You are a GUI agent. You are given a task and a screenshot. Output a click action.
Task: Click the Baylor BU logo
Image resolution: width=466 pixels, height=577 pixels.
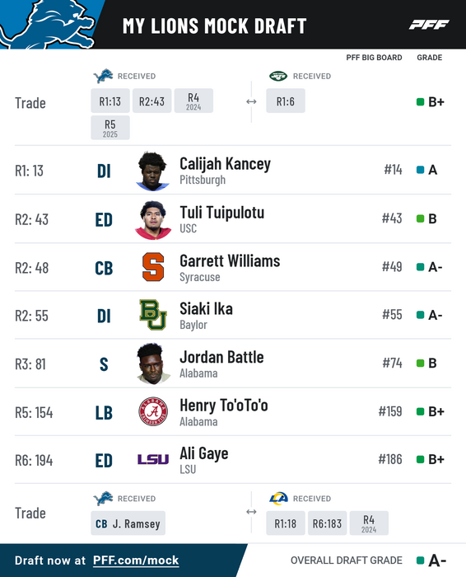(x=153, y=315)
